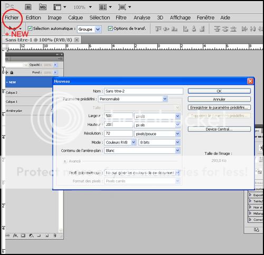The image size is (264, 255).
Task: Toggle the Options de transf. checkbox
Action: (x=110, y=28)
